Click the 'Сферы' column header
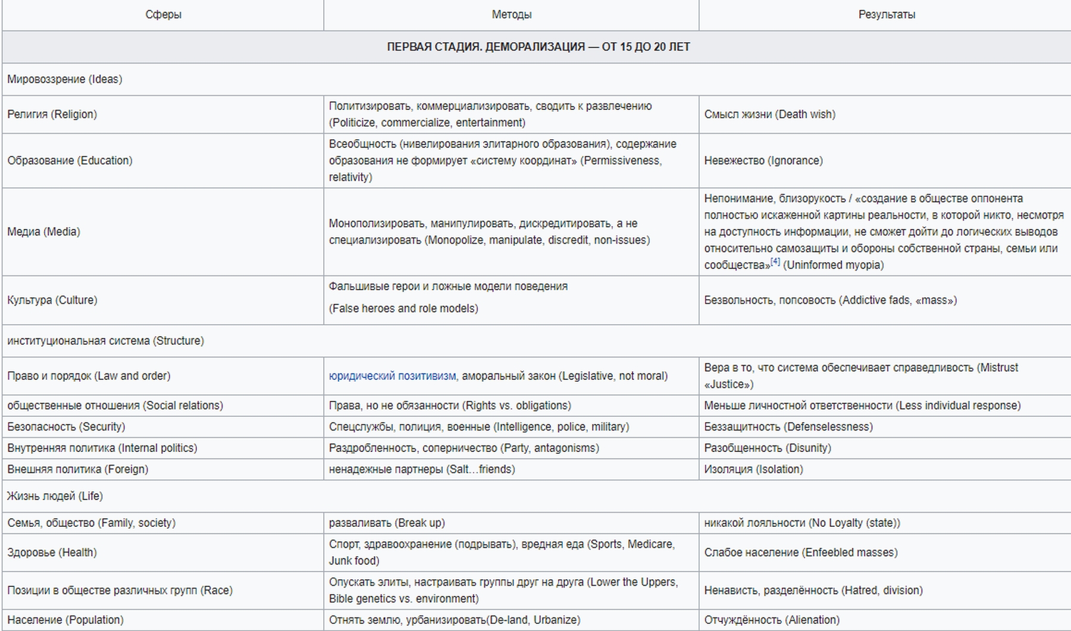Viewport: 1071px width, 631px height. 163,15
